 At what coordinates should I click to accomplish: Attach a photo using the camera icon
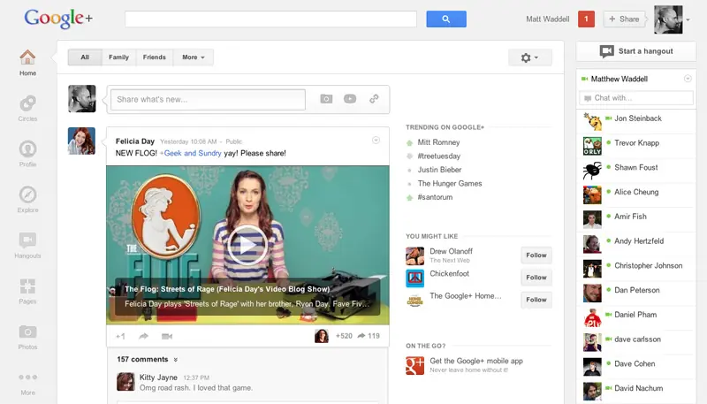tap(326, 99)
